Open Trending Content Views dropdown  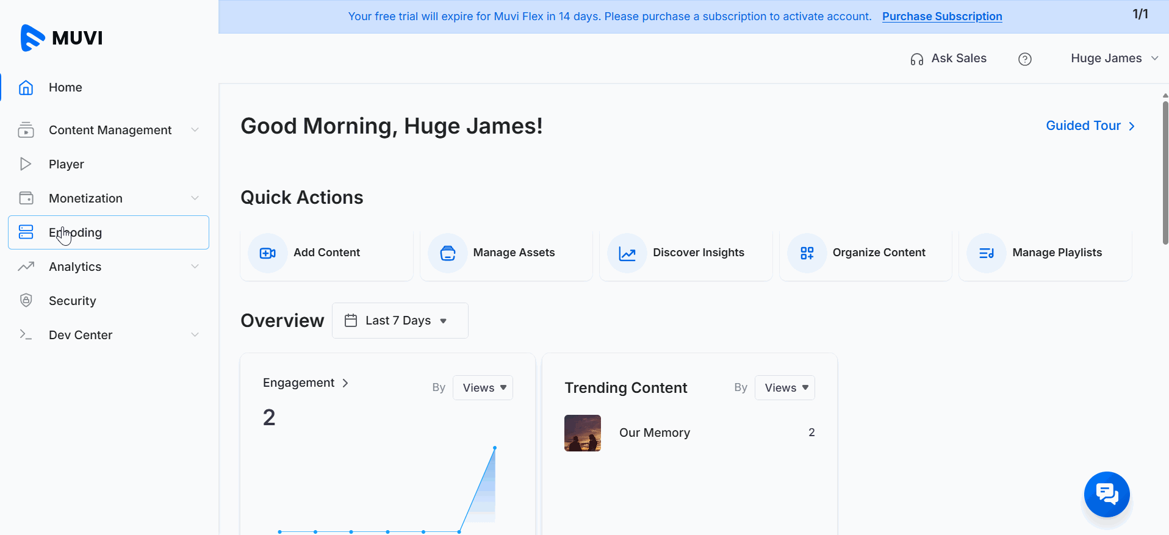(785, 388)
